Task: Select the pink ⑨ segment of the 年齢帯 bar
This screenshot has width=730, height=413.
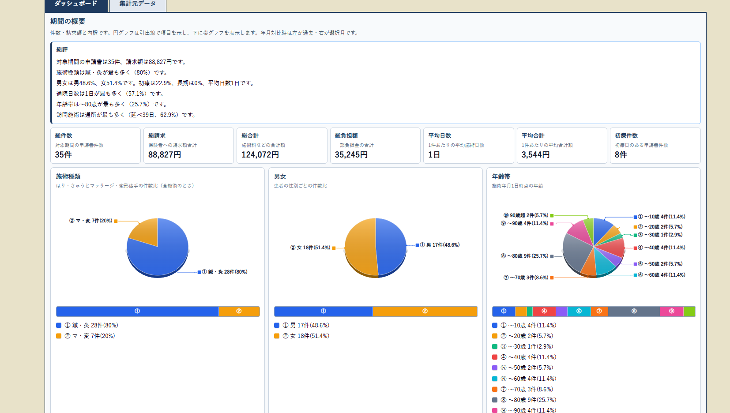Action: coord(672,312)
